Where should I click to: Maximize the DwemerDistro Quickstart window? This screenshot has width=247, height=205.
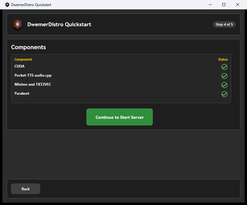click(x=224, y=5)
